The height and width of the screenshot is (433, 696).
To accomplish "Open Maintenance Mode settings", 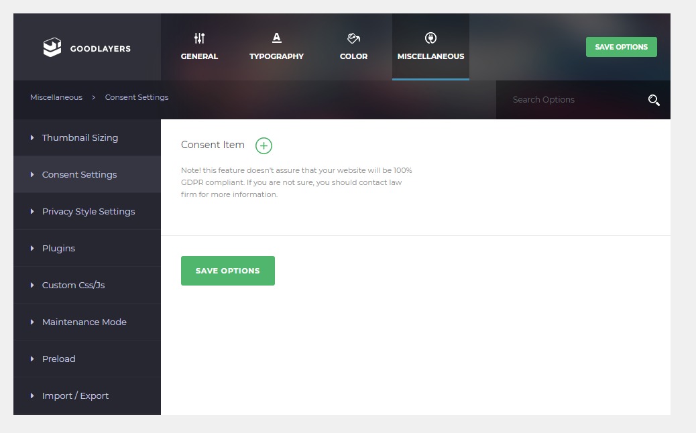I will 87,322.
